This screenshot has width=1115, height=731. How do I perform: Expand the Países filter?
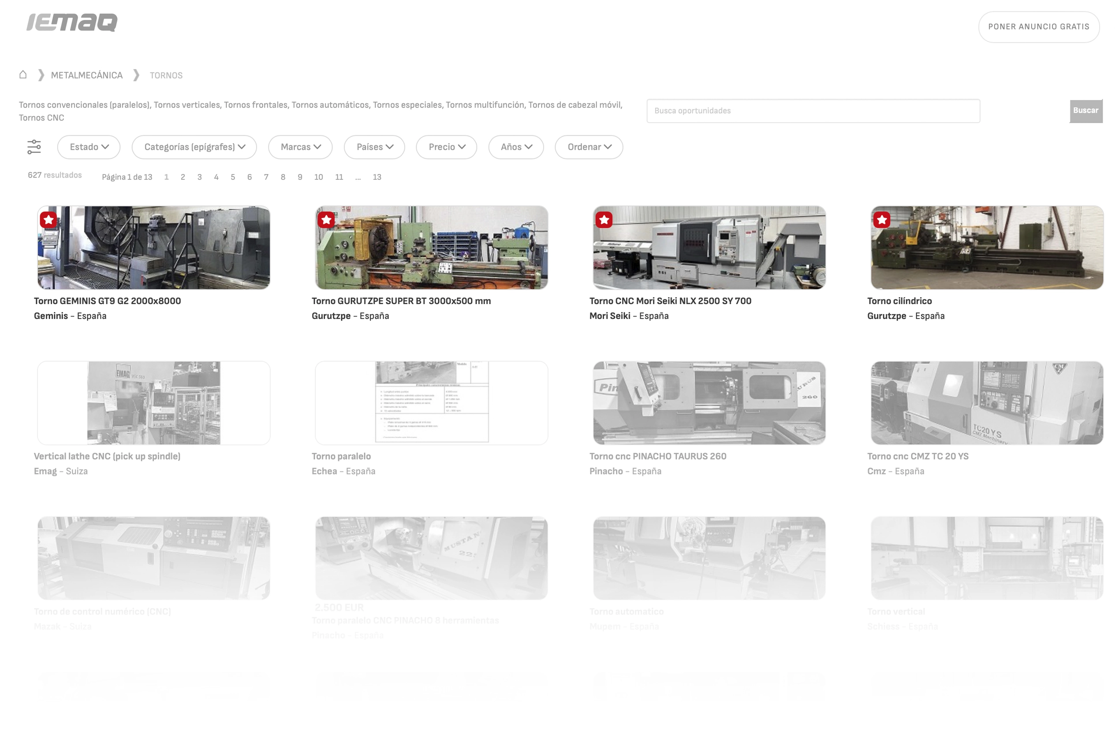(374, 147)
